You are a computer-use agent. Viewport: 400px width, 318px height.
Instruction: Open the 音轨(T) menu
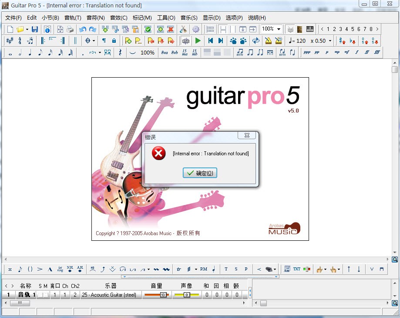click(73, 17)
